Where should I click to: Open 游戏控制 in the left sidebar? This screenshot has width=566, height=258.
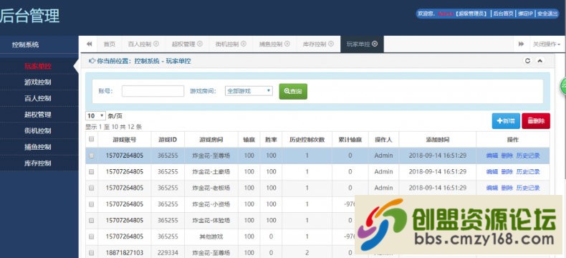(38, 82)
